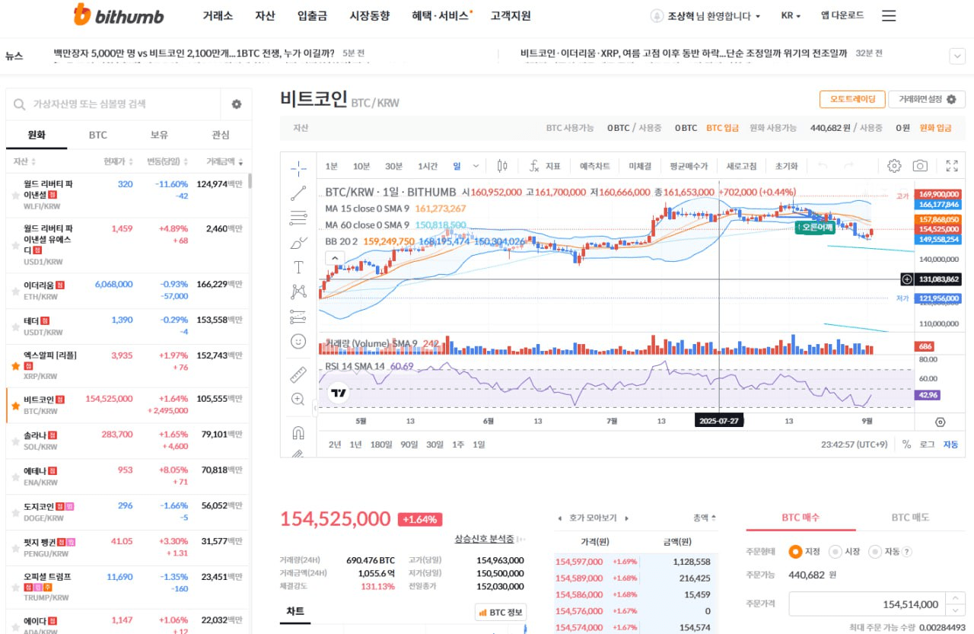This screenshot has width=974, height=634.
Task: Click the TradingView logo on chart
Action: point(339,393)
